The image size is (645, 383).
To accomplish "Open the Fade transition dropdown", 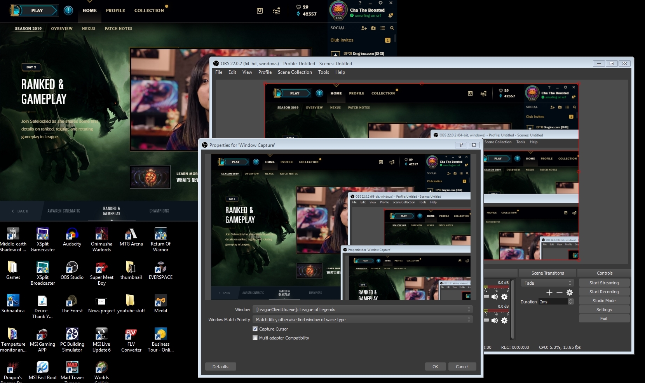I will (x=547, y=283).
